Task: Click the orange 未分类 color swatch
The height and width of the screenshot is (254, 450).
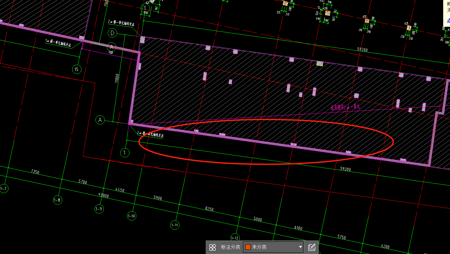Action: pos(248,247)
